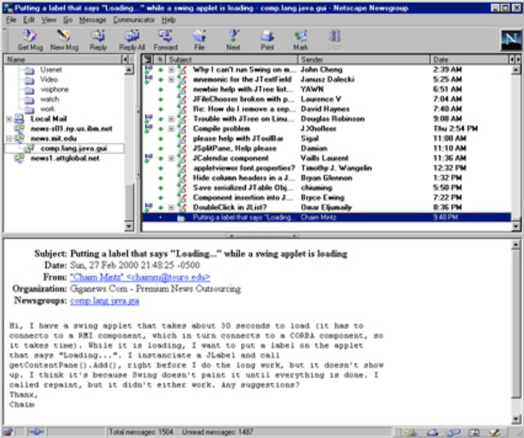Click the Video folder icon
The width and height of the screenshot is (524, 438).
coord(30,79)
